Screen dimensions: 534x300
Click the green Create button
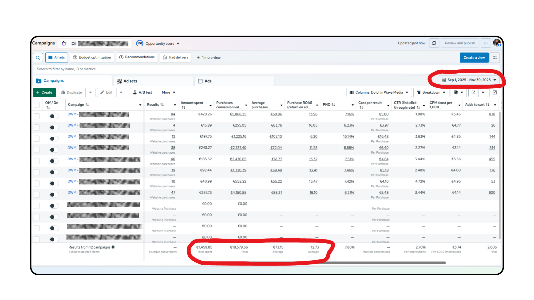tap(44, 92)
